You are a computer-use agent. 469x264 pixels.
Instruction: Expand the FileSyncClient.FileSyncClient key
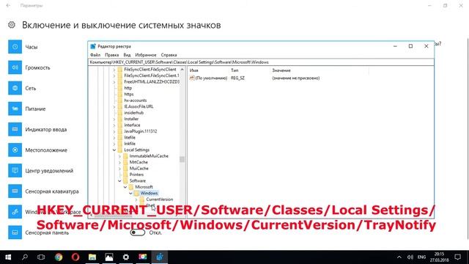(114, 70)
